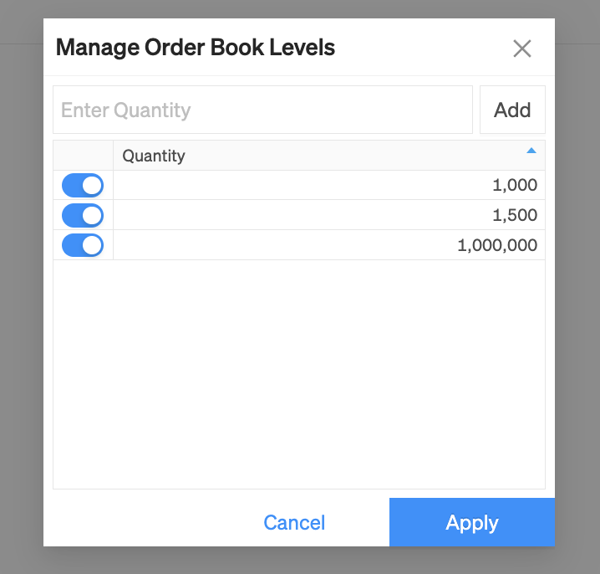This screenshot has width=600, height=574.
Task: Apply the order book level changes
Action: 472,522
